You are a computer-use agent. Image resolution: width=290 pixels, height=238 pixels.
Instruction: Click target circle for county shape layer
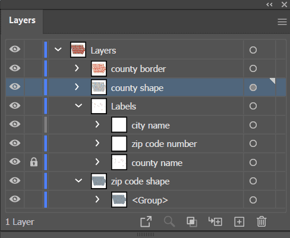[253, 87]
